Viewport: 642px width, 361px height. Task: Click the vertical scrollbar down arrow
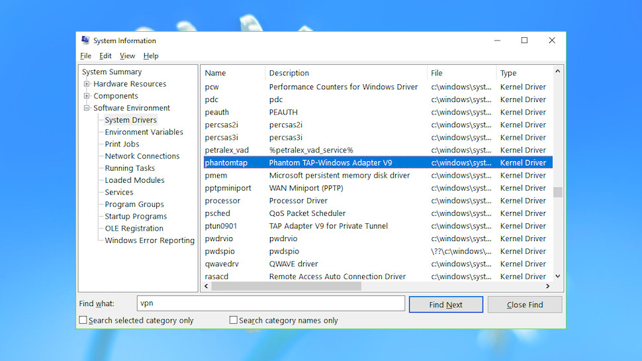[x=558, y=277]
